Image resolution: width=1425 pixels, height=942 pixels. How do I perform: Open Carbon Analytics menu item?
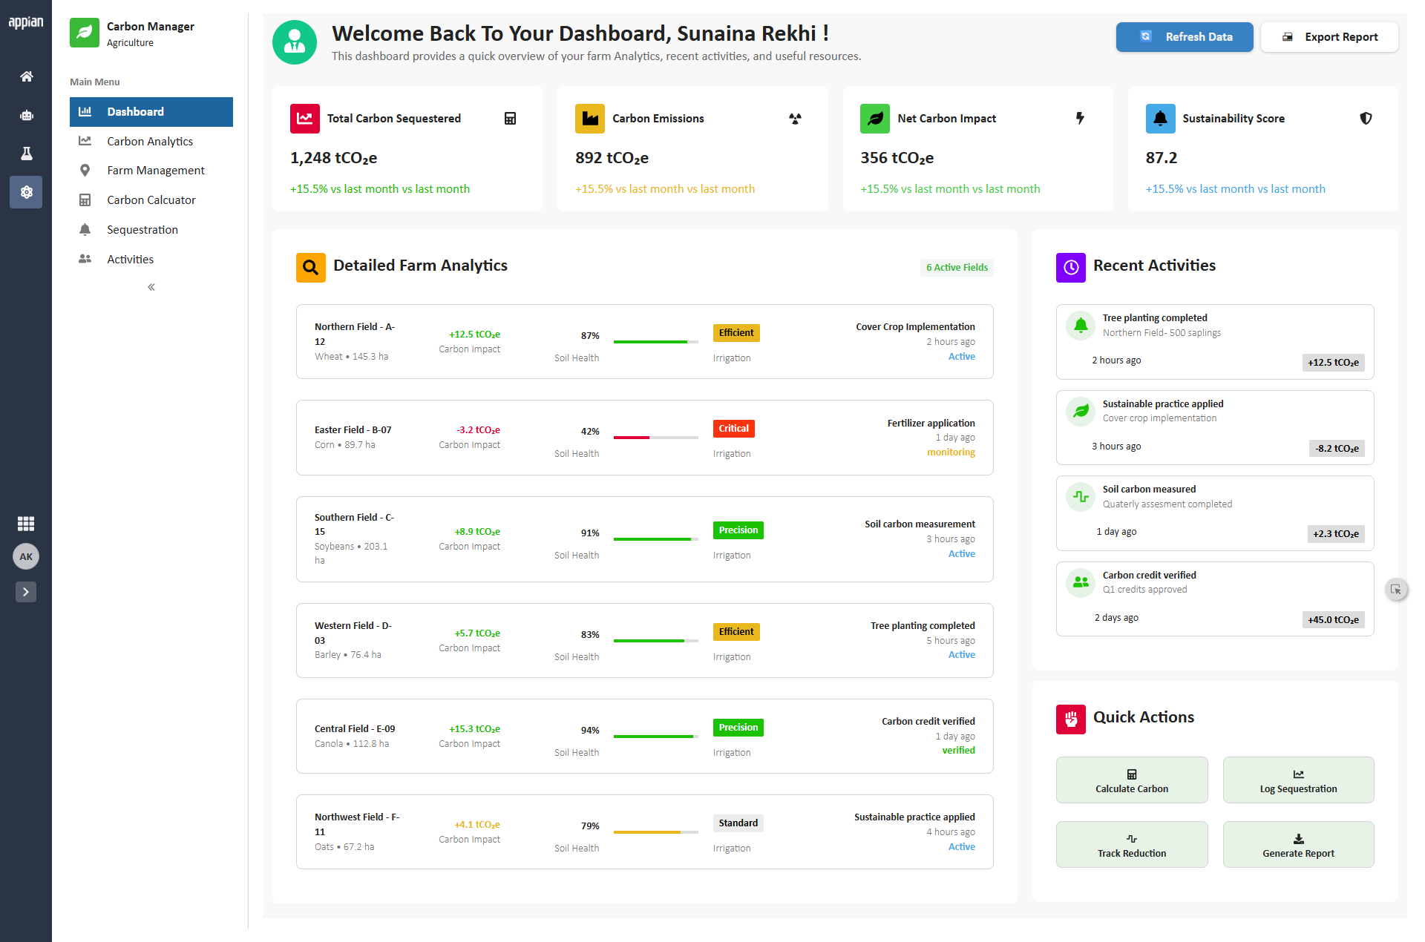(x=151, y=141)
